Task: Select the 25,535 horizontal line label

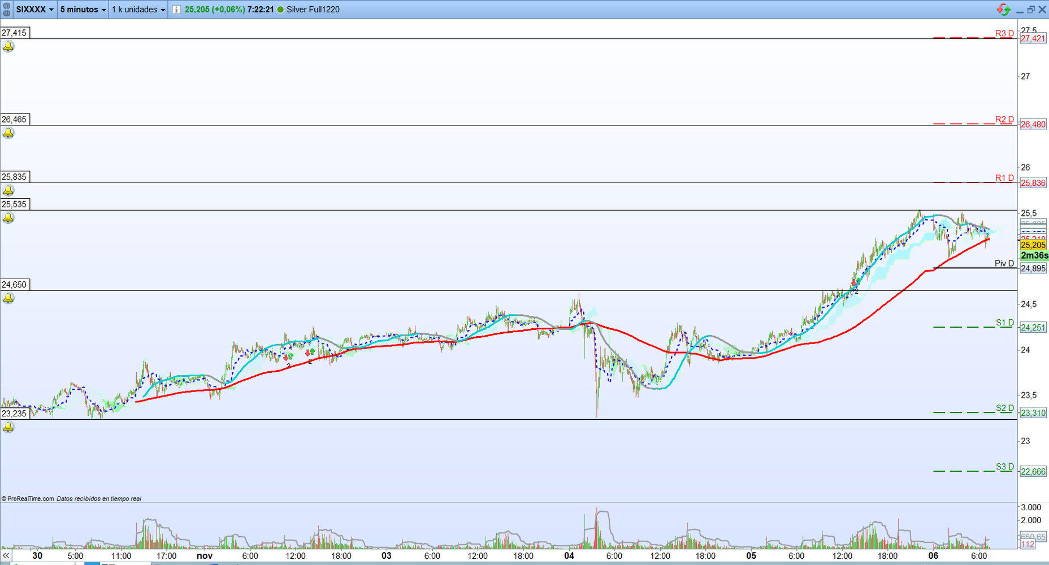Action: tap(15, 204)
